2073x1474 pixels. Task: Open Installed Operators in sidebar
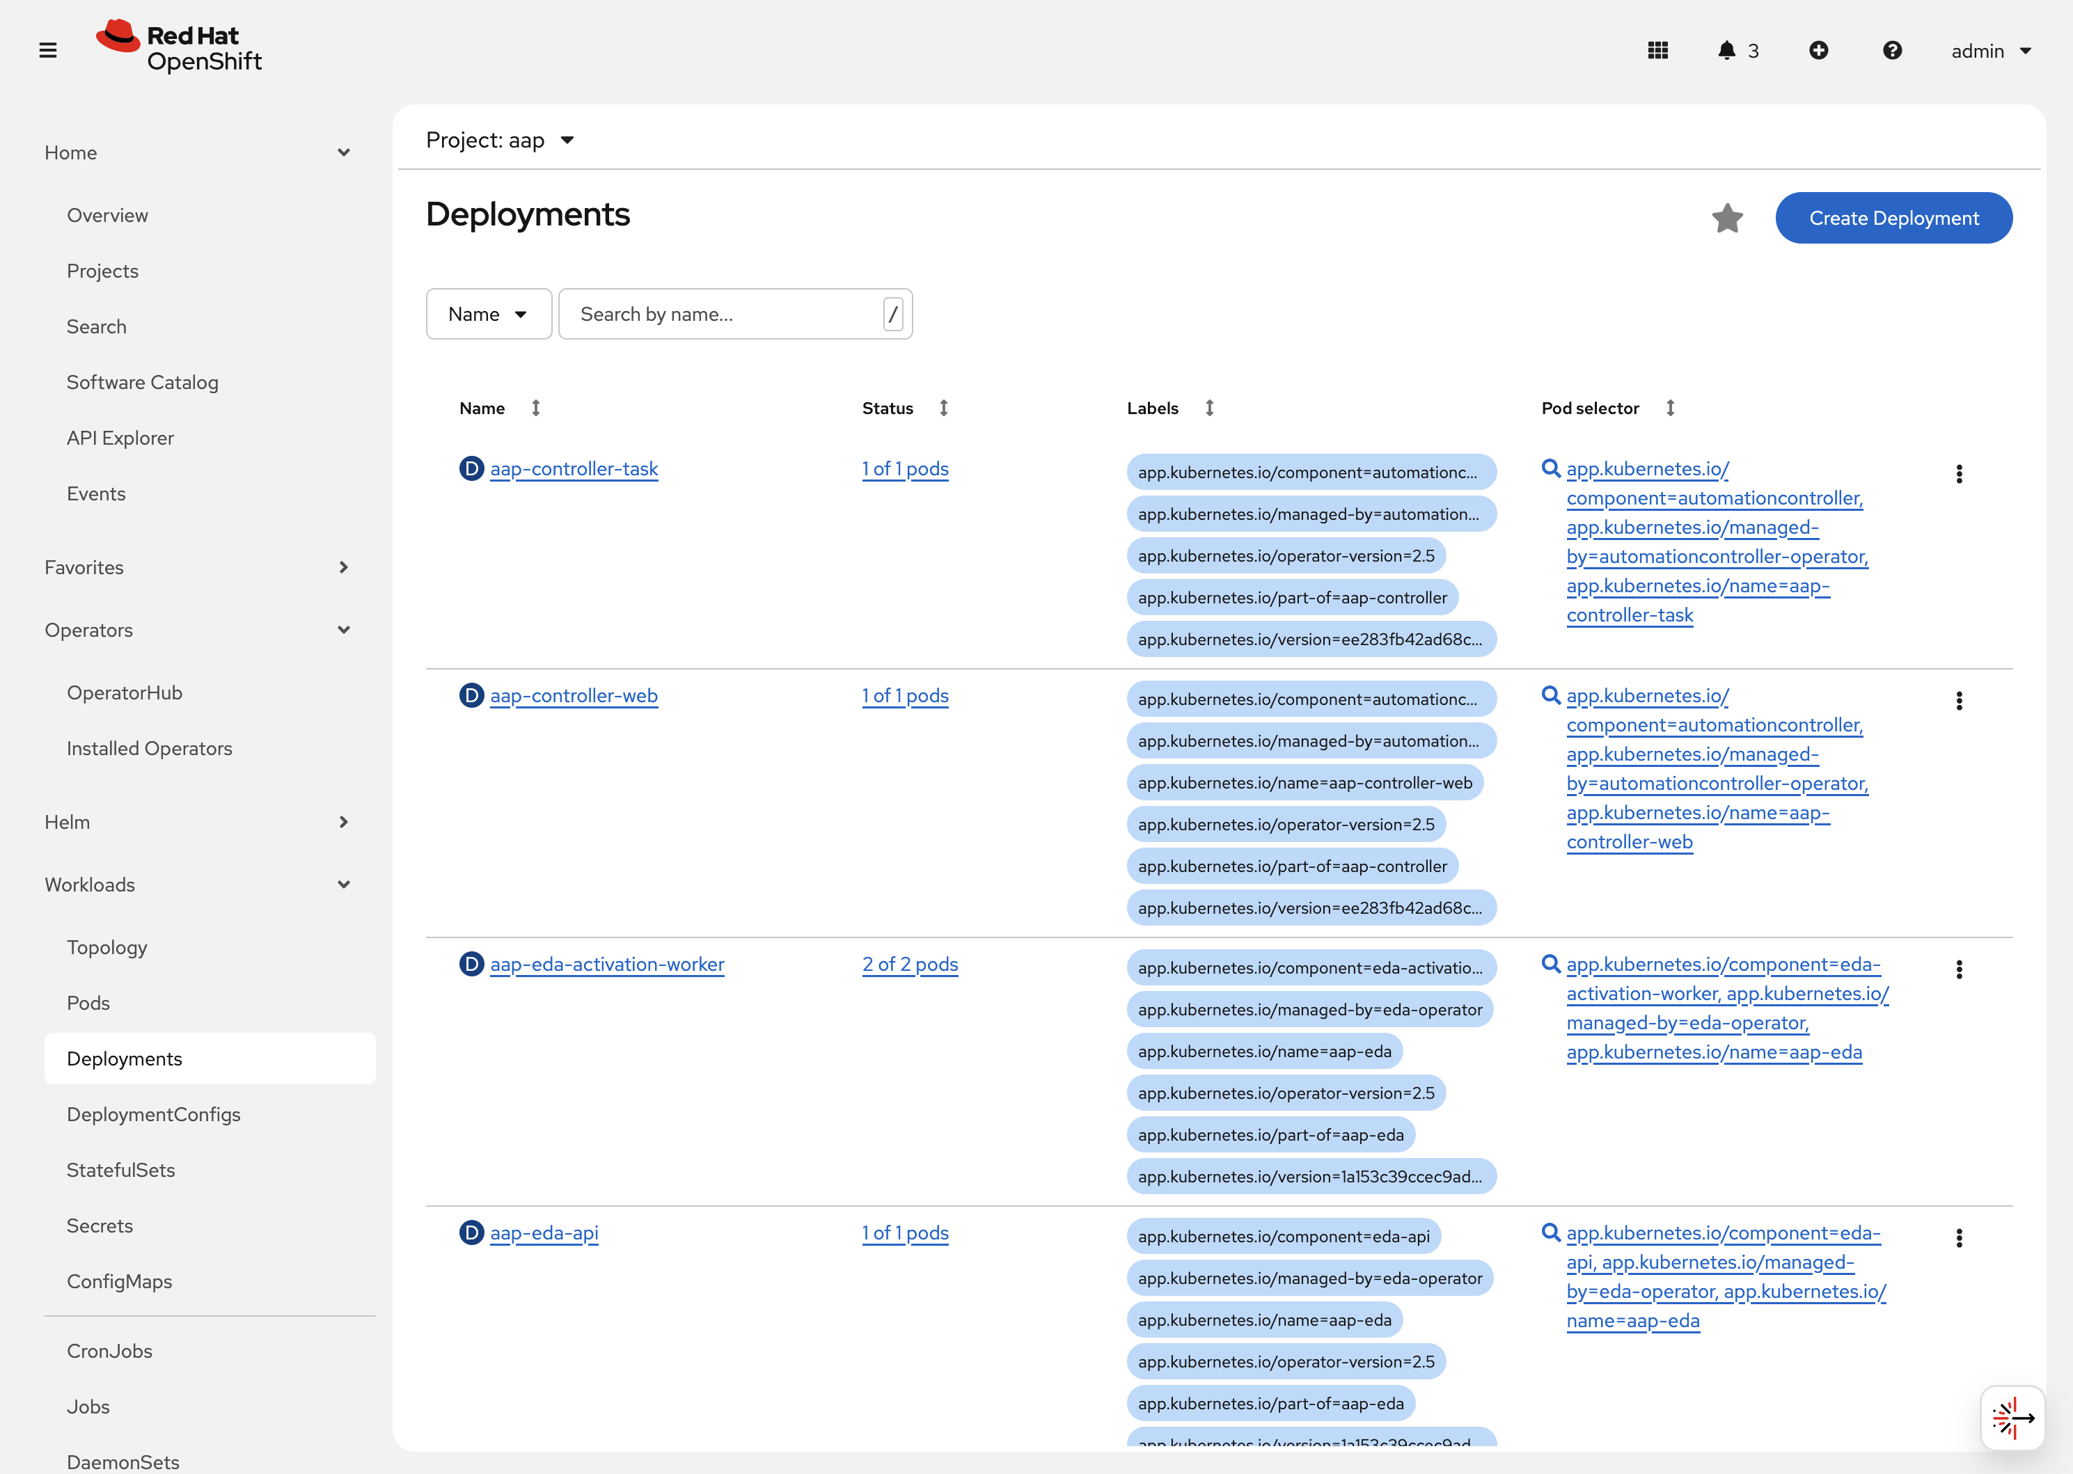coord(149,749)
